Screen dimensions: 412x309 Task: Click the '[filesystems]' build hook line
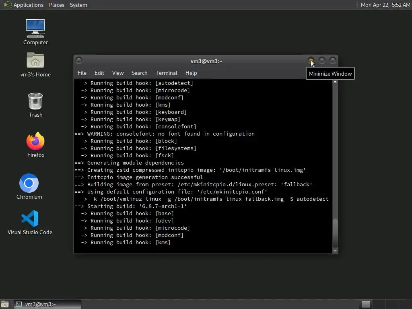click(x=138, y=148)
